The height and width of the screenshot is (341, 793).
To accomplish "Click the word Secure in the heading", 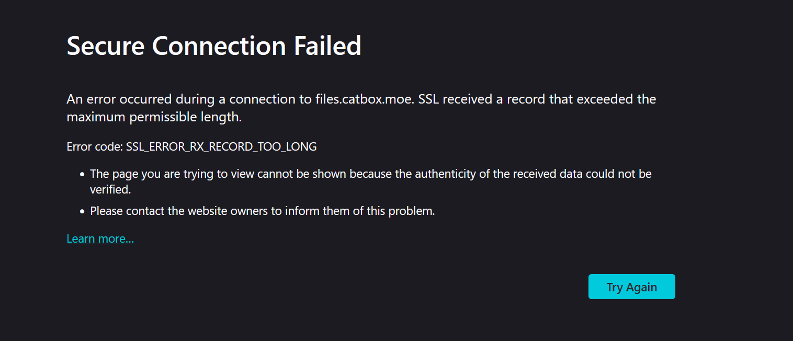I will click(105, 46).
